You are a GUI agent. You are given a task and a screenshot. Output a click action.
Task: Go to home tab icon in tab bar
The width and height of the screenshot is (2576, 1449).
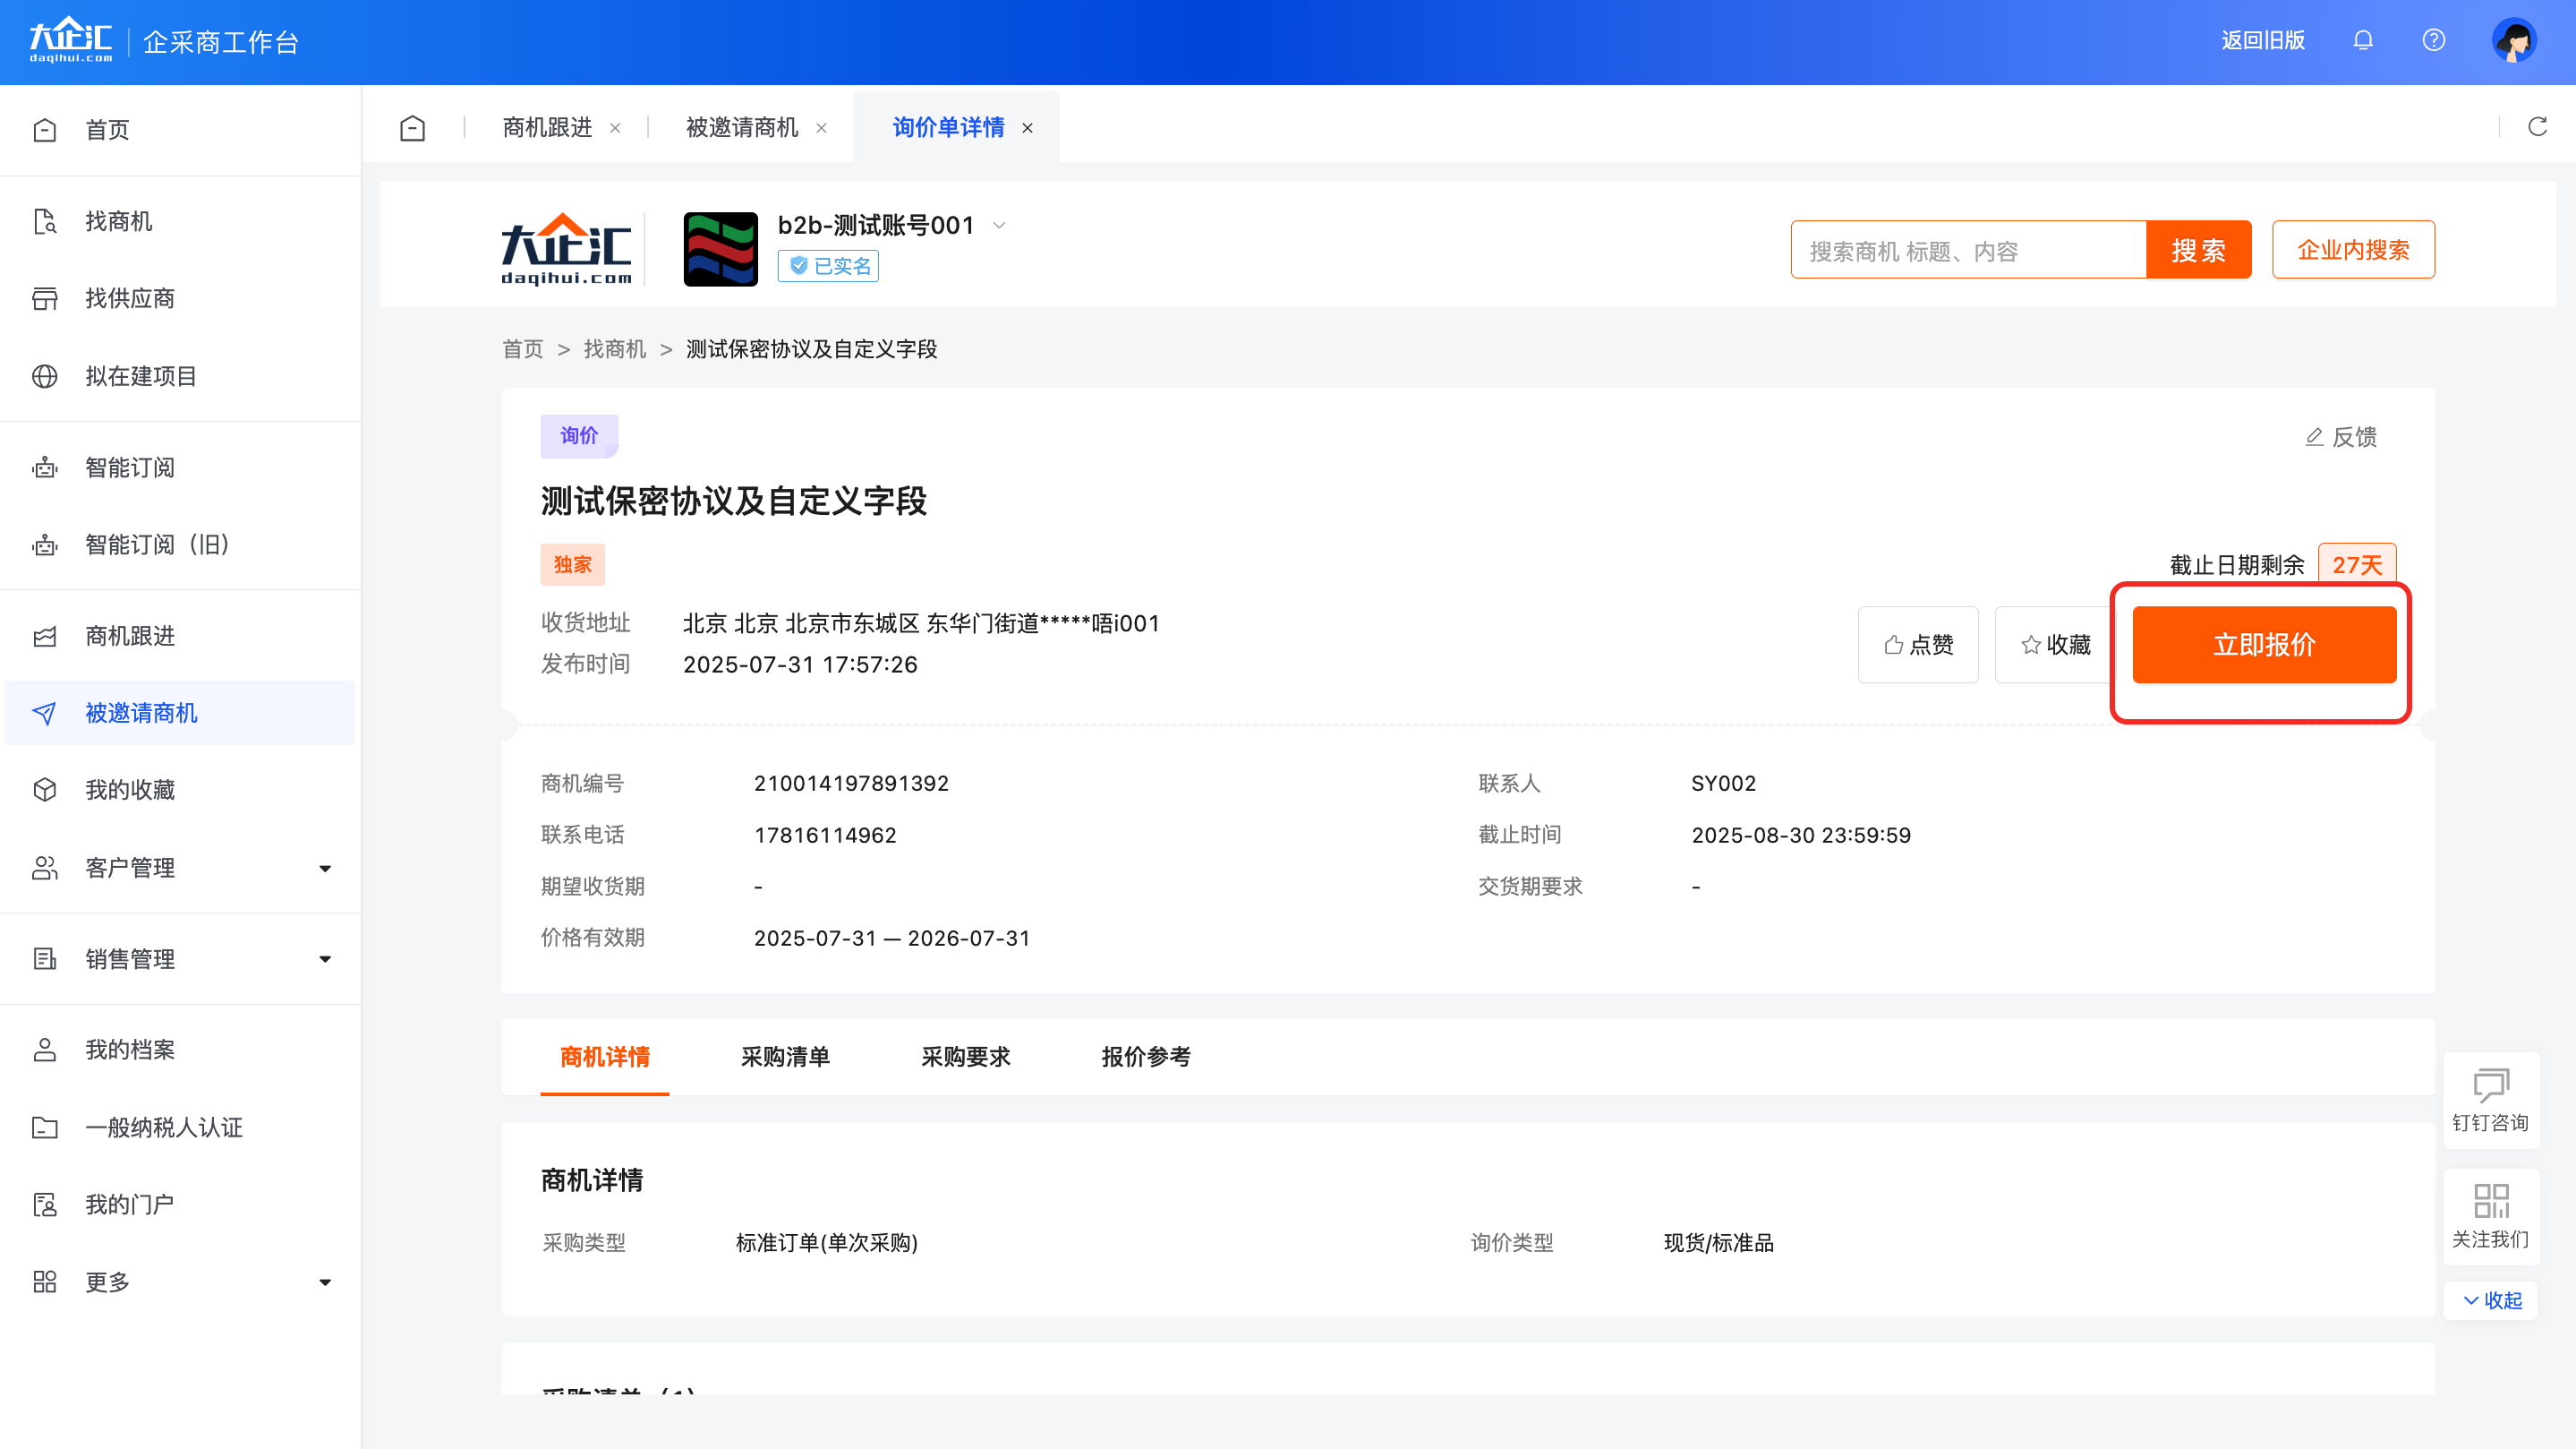[x=413, y=128]
